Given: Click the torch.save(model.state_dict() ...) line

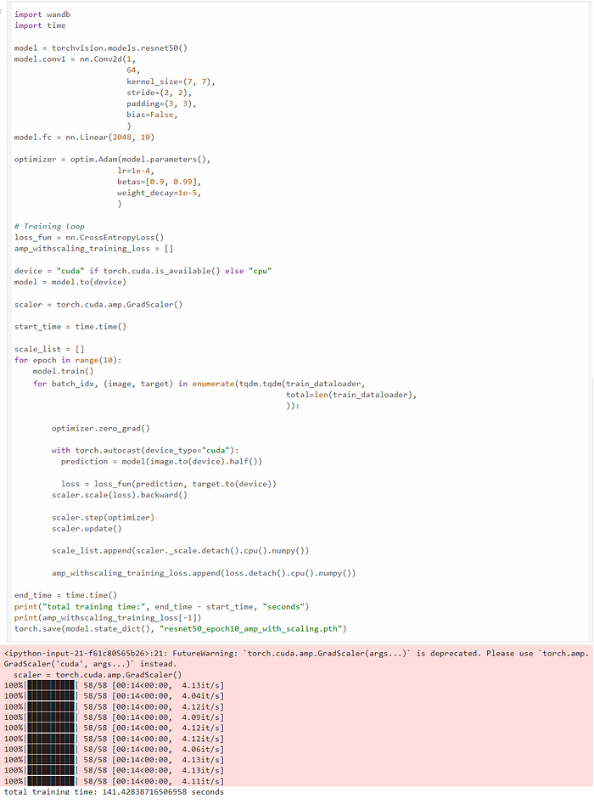Looking at the screenshot, I should pos(181,629).
